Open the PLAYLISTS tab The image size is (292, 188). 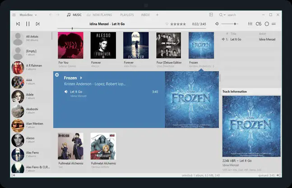pyautogui.click(x=127, y=15)
